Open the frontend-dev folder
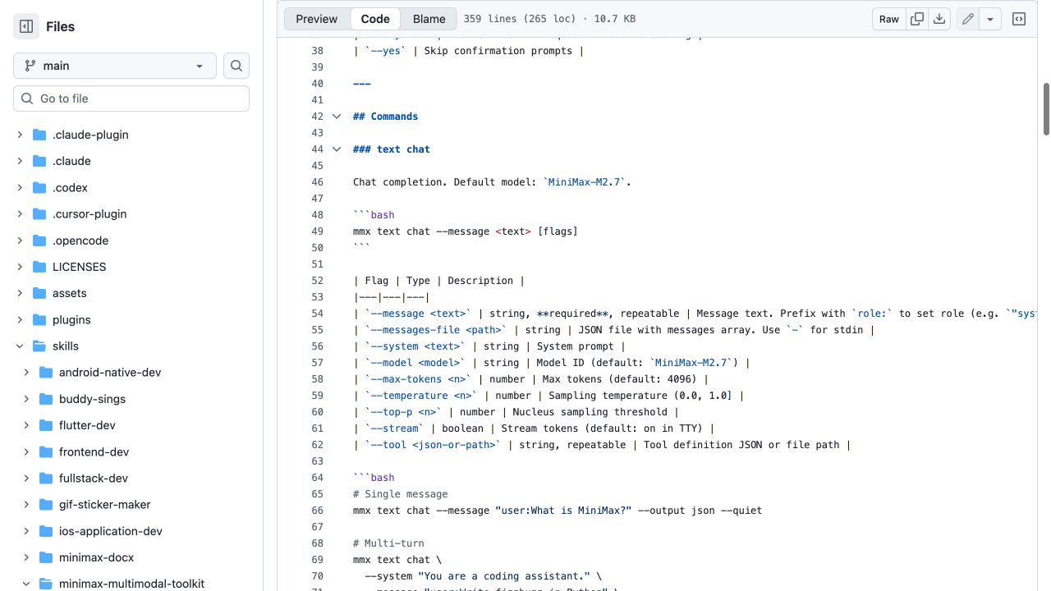1051x591 pixels. [94, 451]
